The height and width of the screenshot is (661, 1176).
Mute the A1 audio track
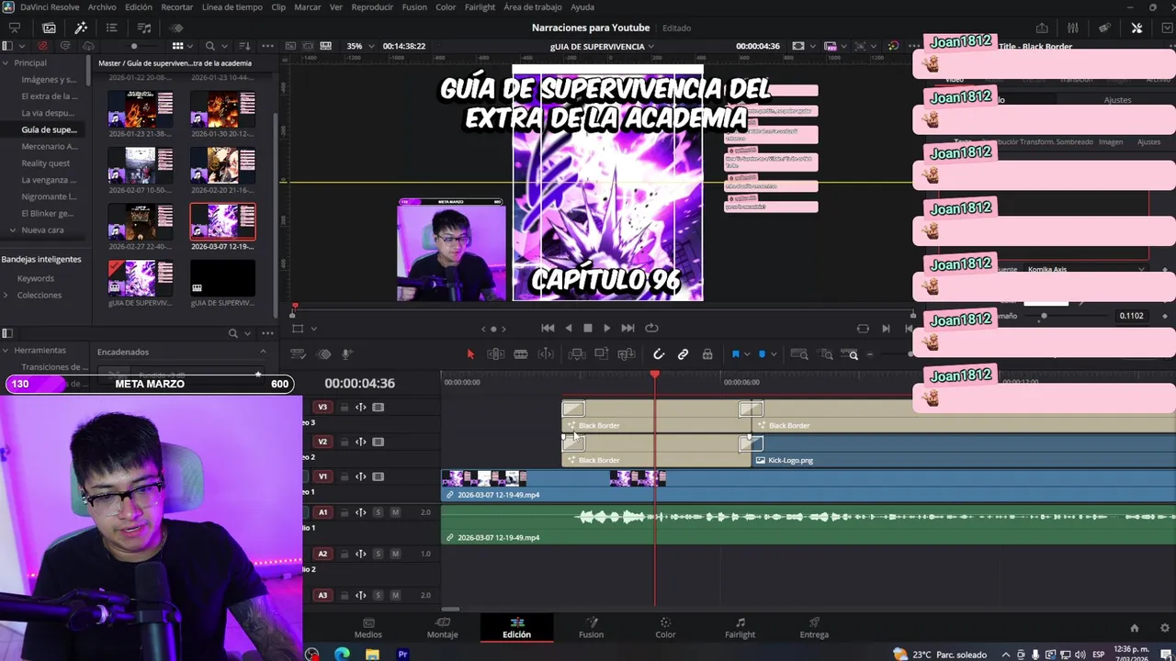[x=395, y=512]
